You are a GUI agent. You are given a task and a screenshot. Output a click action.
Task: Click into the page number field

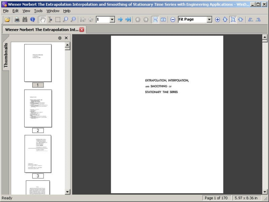(103, 19)
